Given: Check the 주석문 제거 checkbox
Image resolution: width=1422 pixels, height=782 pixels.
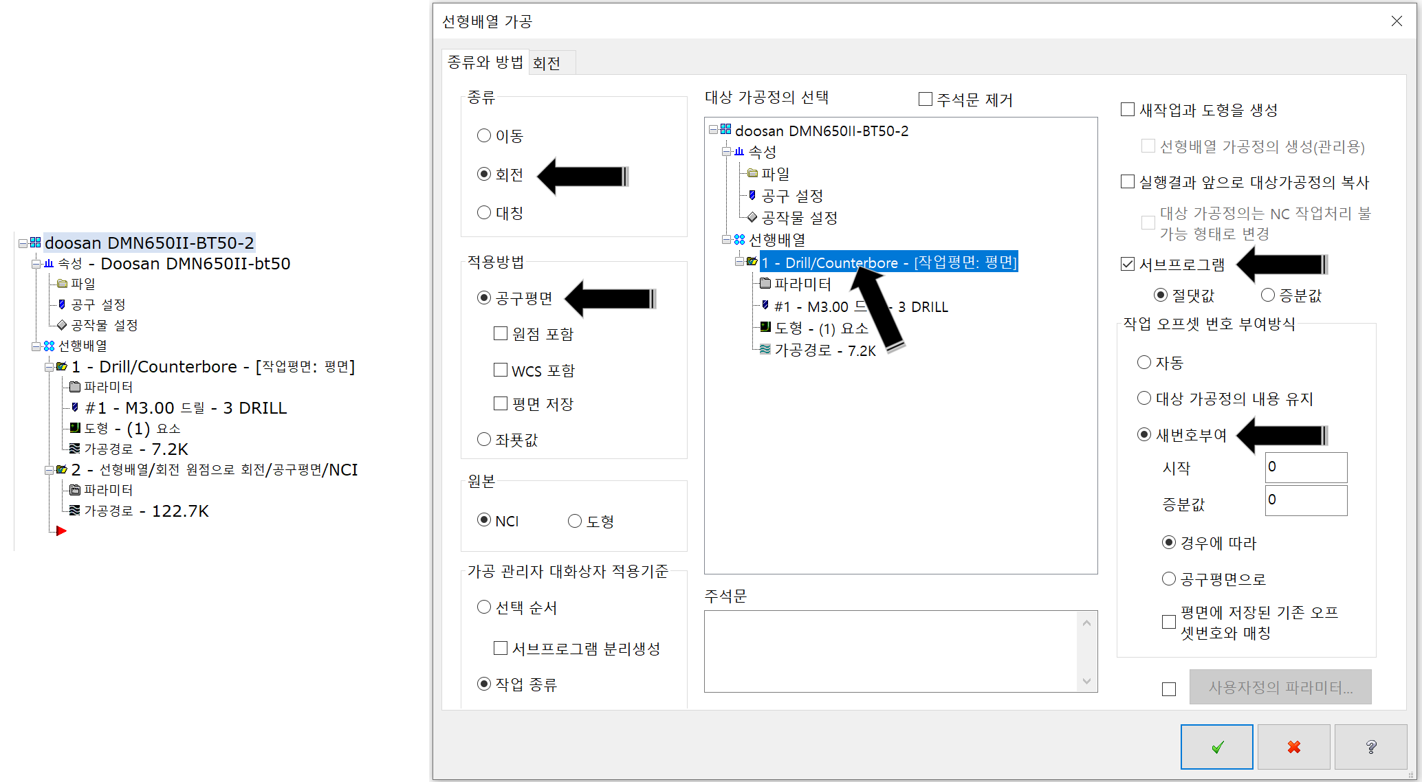Looking at the screenshot, I should [926, 100].
